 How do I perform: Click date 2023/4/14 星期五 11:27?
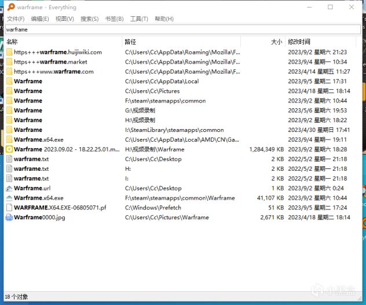click(x=319, y=72)
